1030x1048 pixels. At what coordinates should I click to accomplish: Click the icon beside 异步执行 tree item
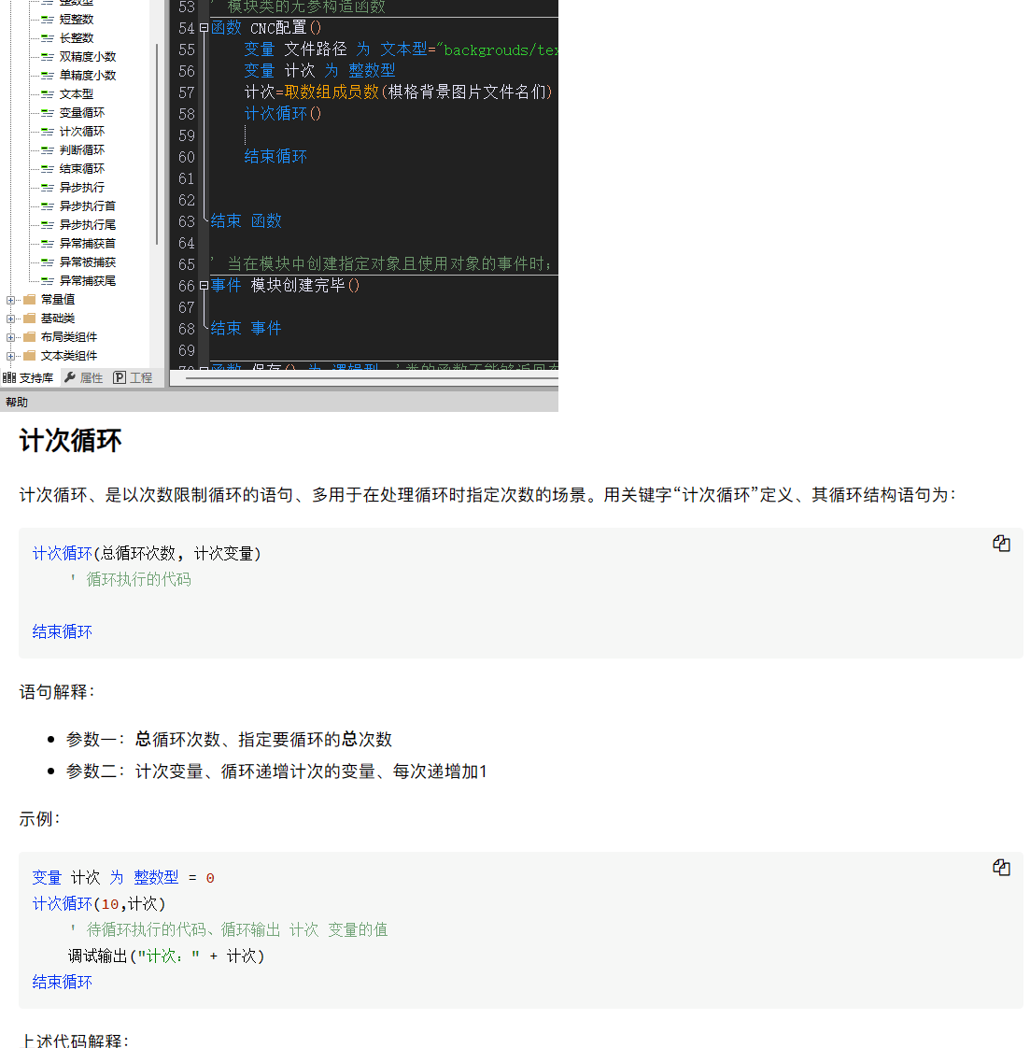[48, 188]
